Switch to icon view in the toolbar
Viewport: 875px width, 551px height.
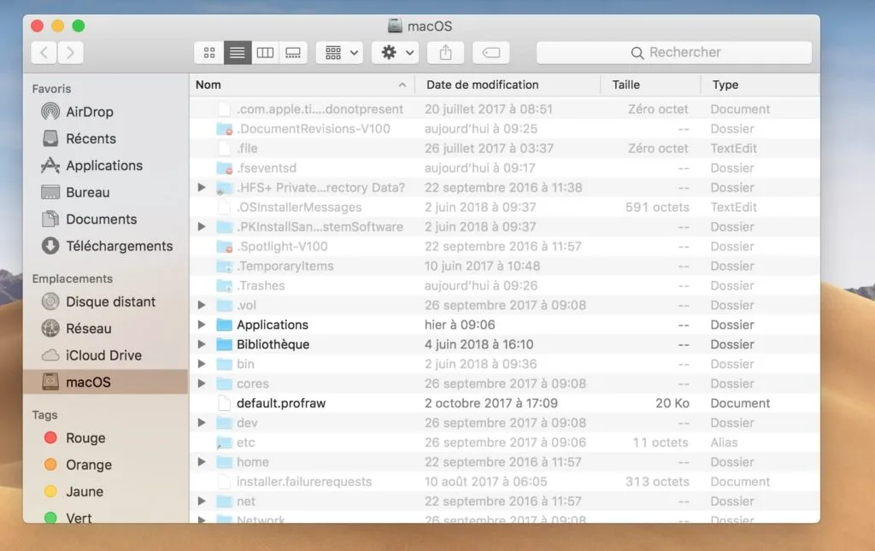click(x=209, y=52)
